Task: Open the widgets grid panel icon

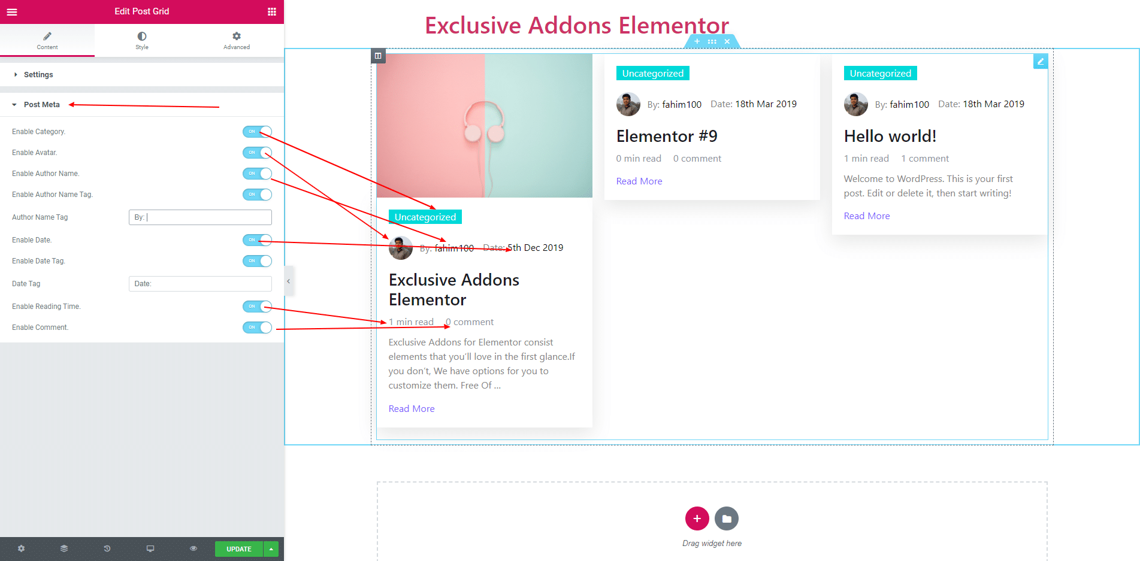Action: tap(272, 11)
